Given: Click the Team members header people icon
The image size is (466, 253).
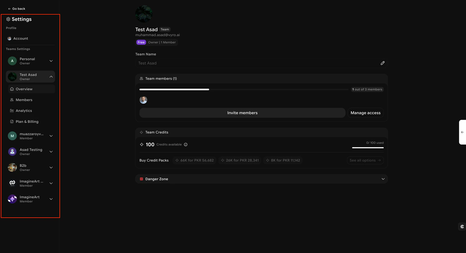Looking at the screenshot, I should pyautogui.click(x=141, y=79).
